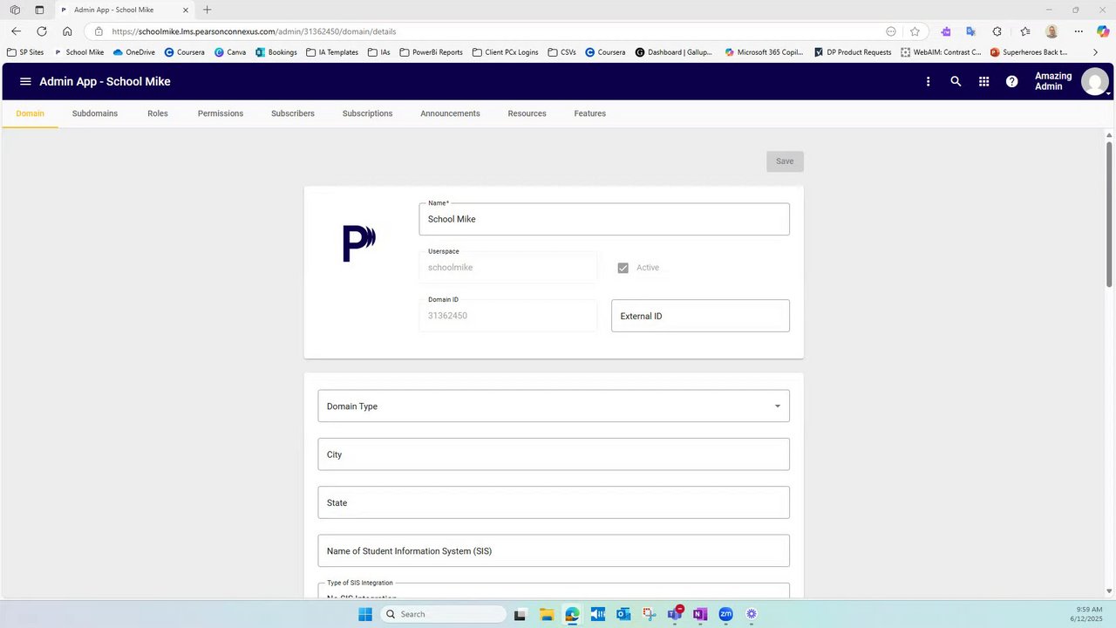Image resolution: width=1116 pixels, height=628 pixels.
Task: Switch to the Roles tab
Action: tap(158, 113)
